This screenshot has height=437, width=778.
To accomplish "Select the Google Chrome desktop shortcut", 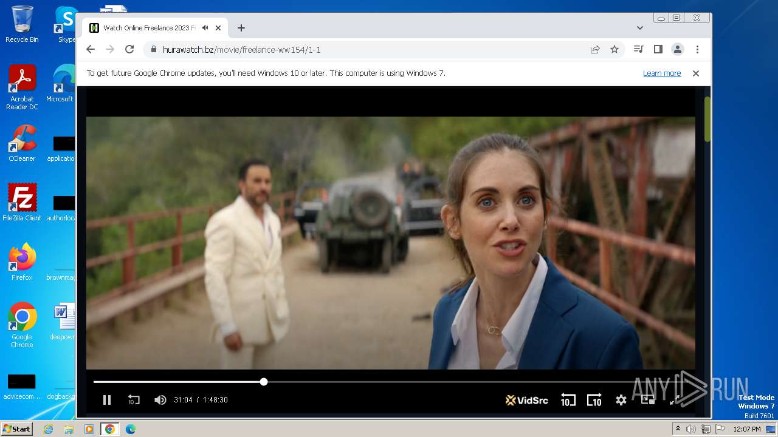I will 22,325.
